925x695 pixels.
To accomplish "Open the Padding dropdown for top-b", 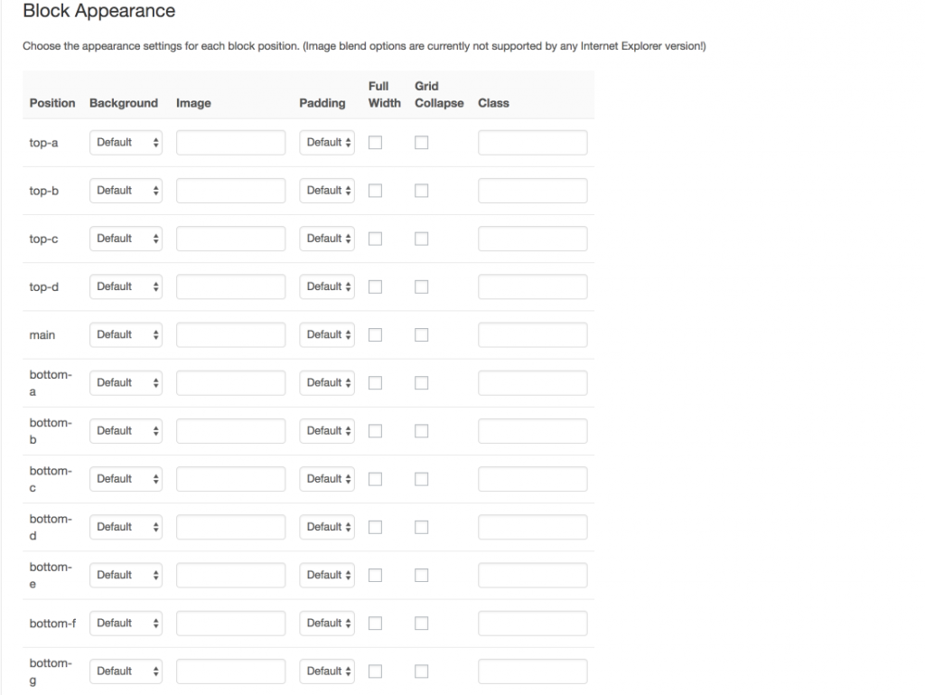I will 326,190.
